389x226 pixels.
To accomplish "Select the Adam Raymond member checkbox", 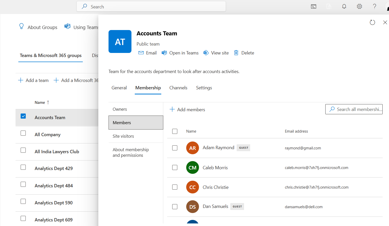I will click(x=175, y=148).
